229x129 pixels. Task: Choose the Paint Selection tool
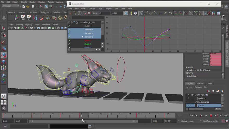click(4, 42)
